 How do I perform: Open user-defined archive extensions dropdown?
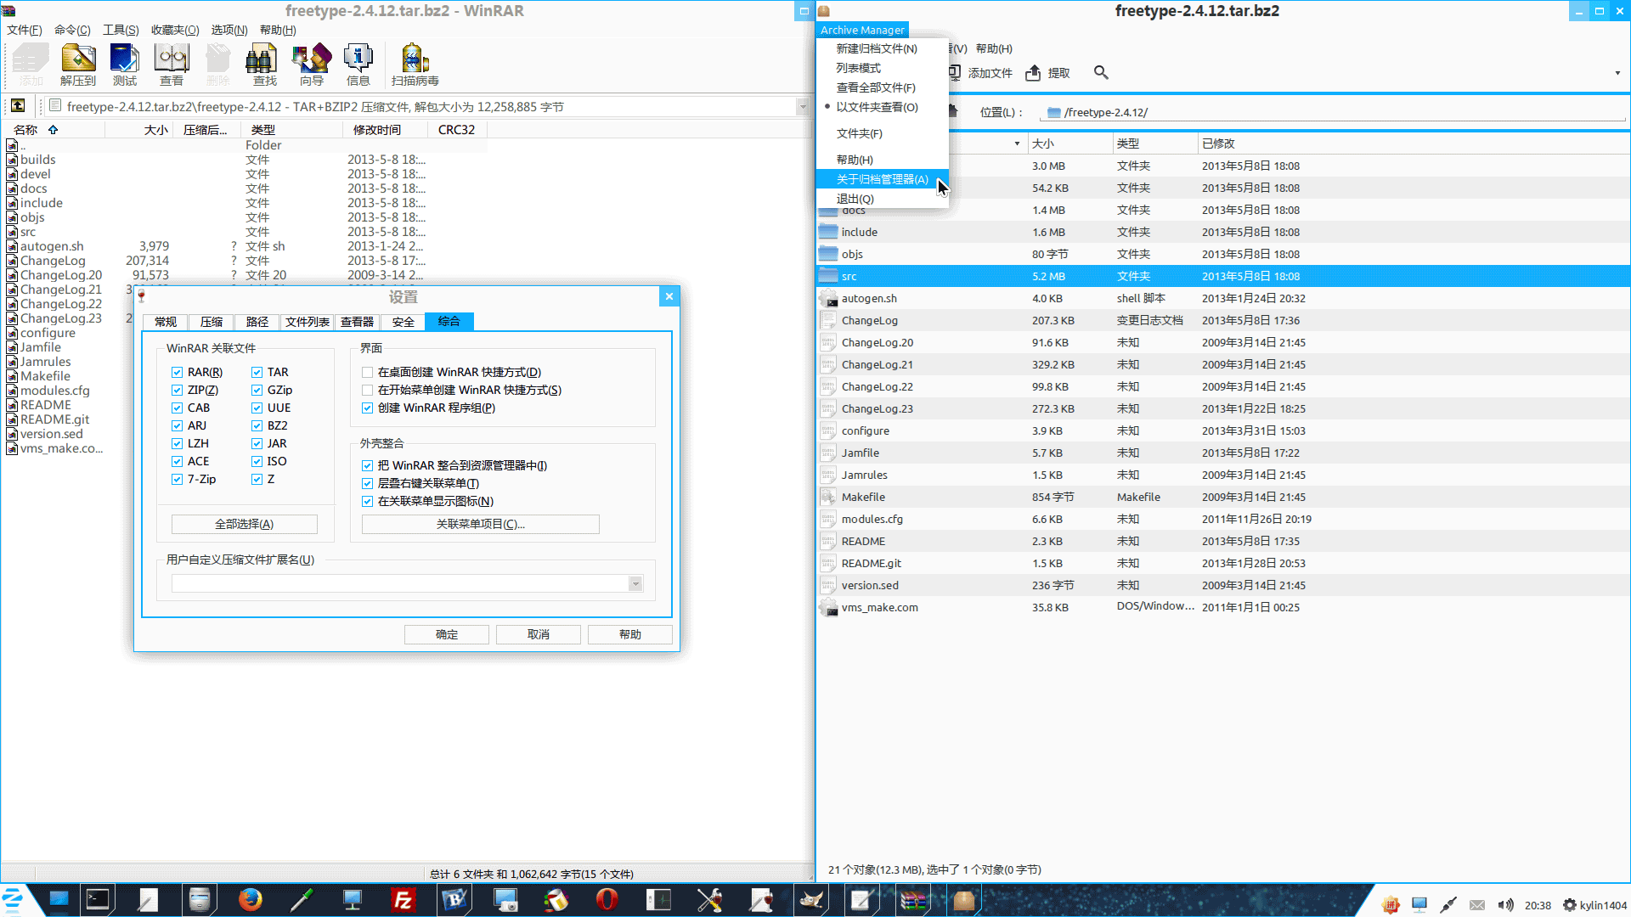(635, 583)
